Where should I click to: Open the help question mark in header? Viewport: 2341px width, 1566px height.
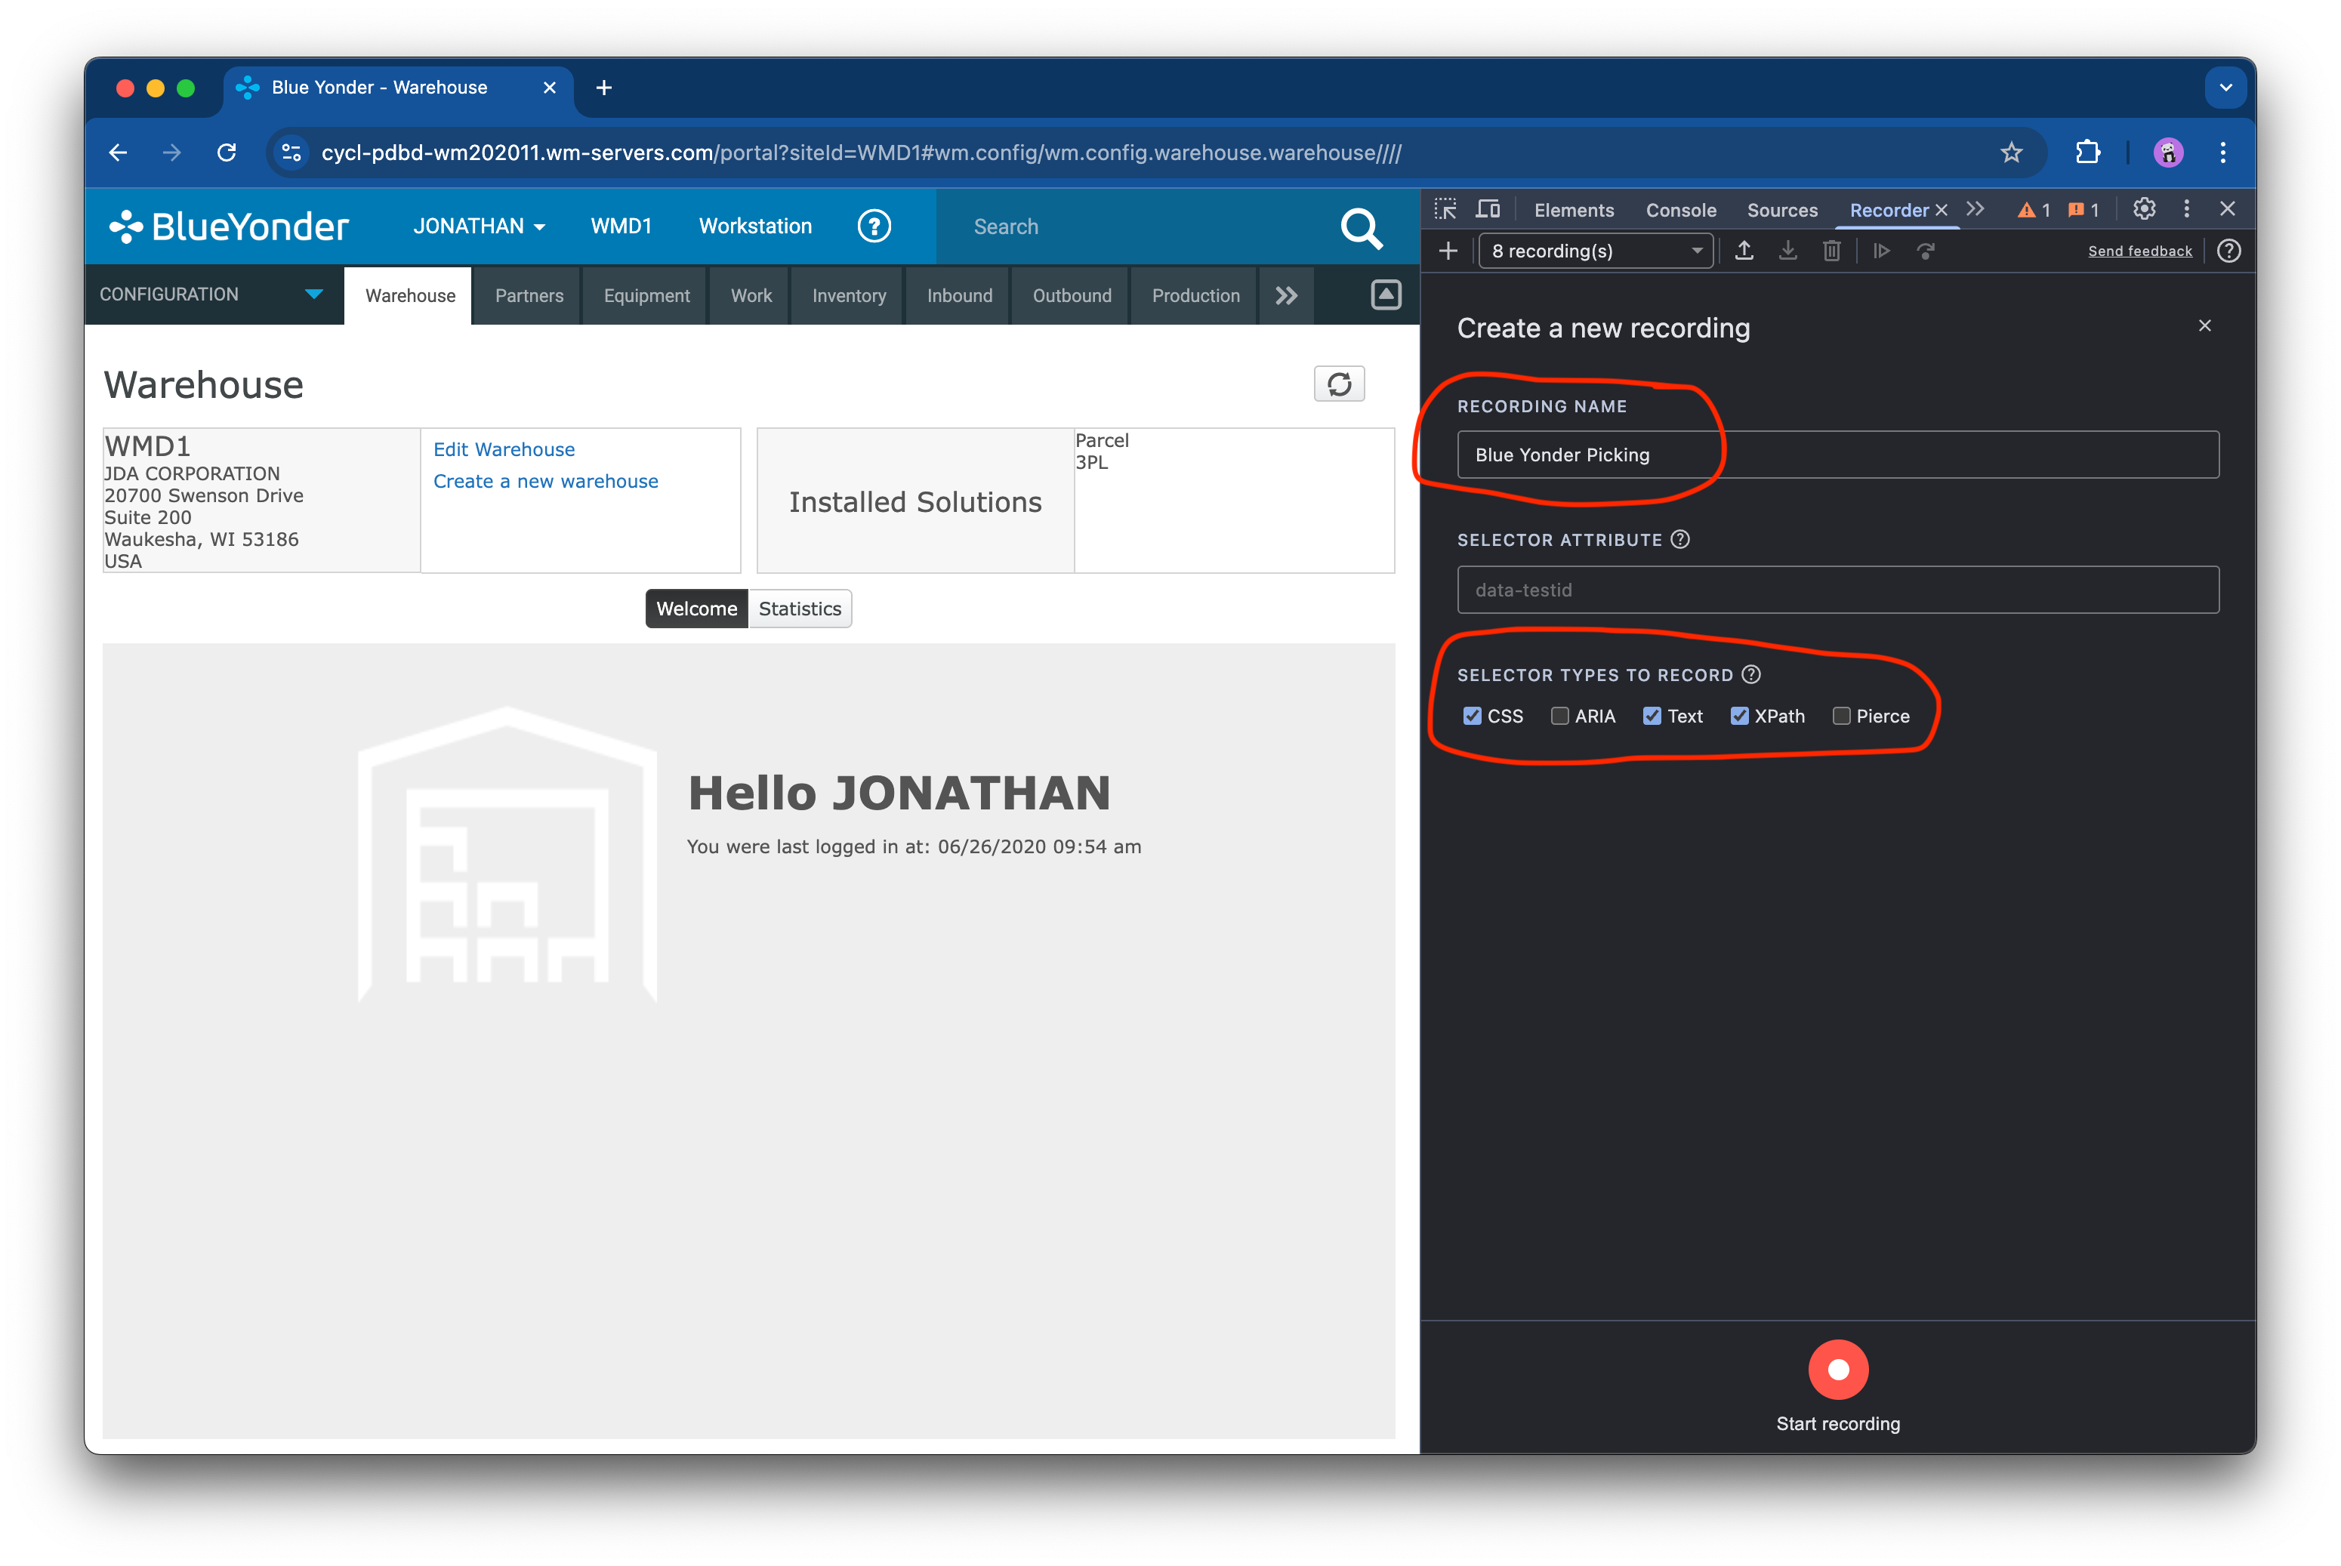874,227
